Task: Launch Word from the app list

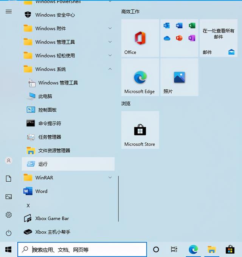Action: click(x=68, y=191)
